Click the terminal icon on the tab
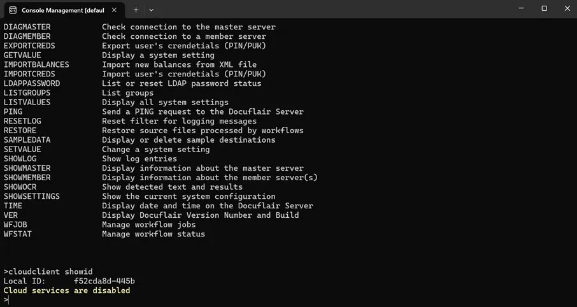Viewport: 577px width, 307px height. [x=13, y=10]
